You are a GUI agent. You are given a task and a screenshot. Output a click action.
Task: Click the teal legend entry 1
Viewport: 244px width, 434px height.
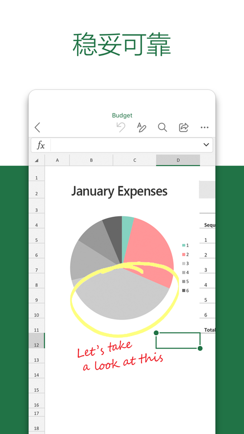coord(186,245)
